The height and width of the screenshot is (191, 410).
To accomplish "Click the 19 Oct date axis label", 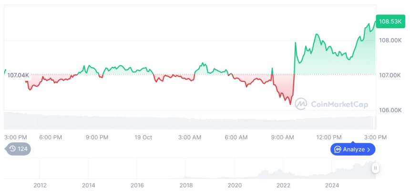I will pos(143,137).
